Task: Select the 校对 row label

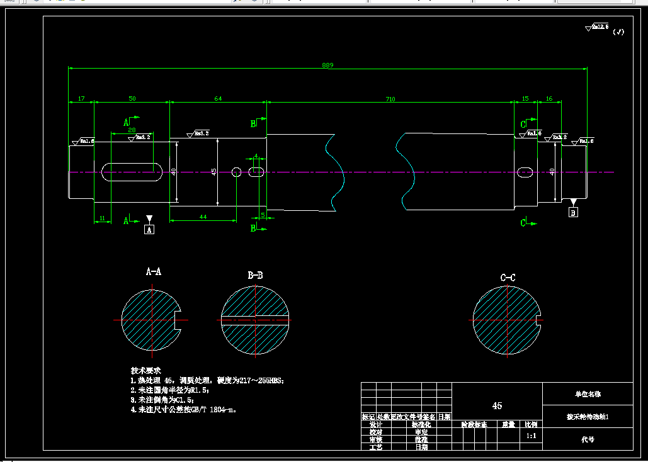Action: pos(376,432)
